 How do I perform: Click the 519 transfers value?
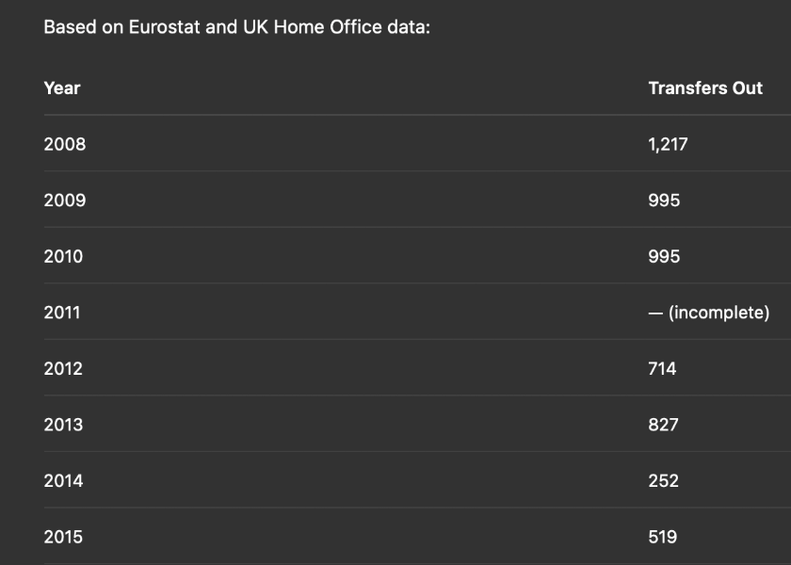[662, 537]
